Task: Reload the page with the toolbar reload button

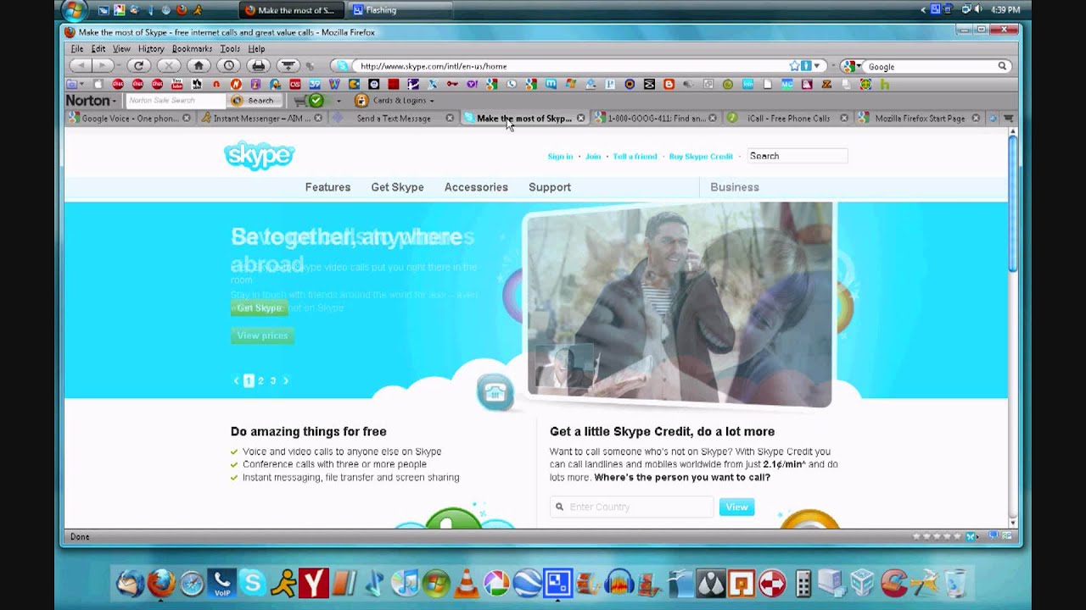Action: click(x=137, y=65)
